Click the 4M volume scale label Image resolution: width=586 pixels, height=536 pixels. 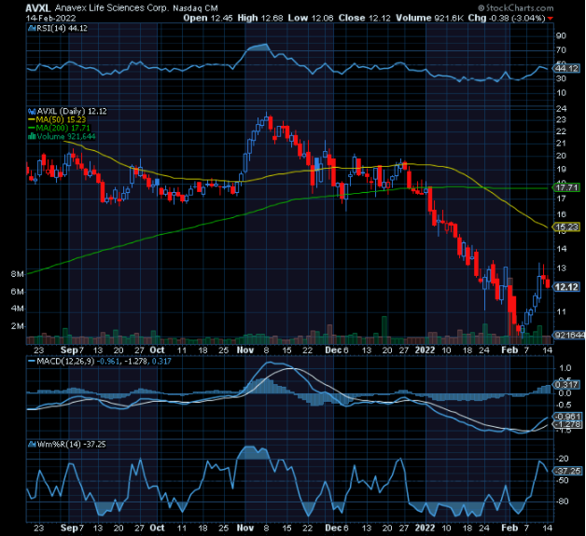point(17,309)
